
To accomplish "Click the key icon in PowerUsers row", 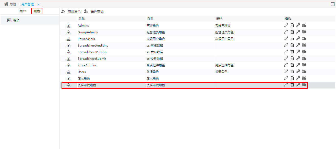I will point(298,38).
